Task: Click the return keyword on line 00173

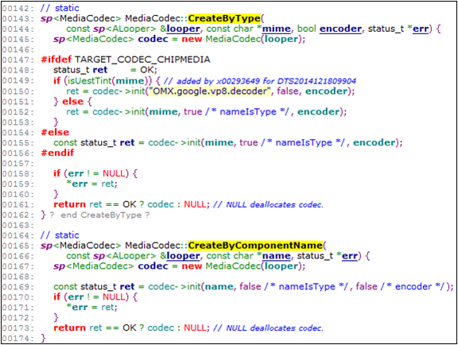Action: point(69,328)
